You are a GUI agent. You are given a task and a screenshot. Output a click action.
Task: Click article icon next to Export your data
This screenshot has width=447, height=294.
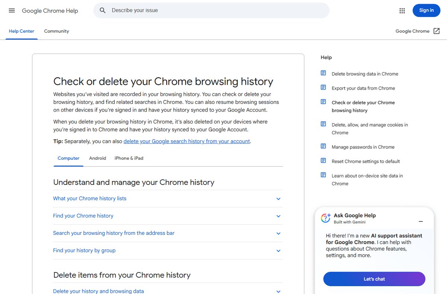[323, 87]
